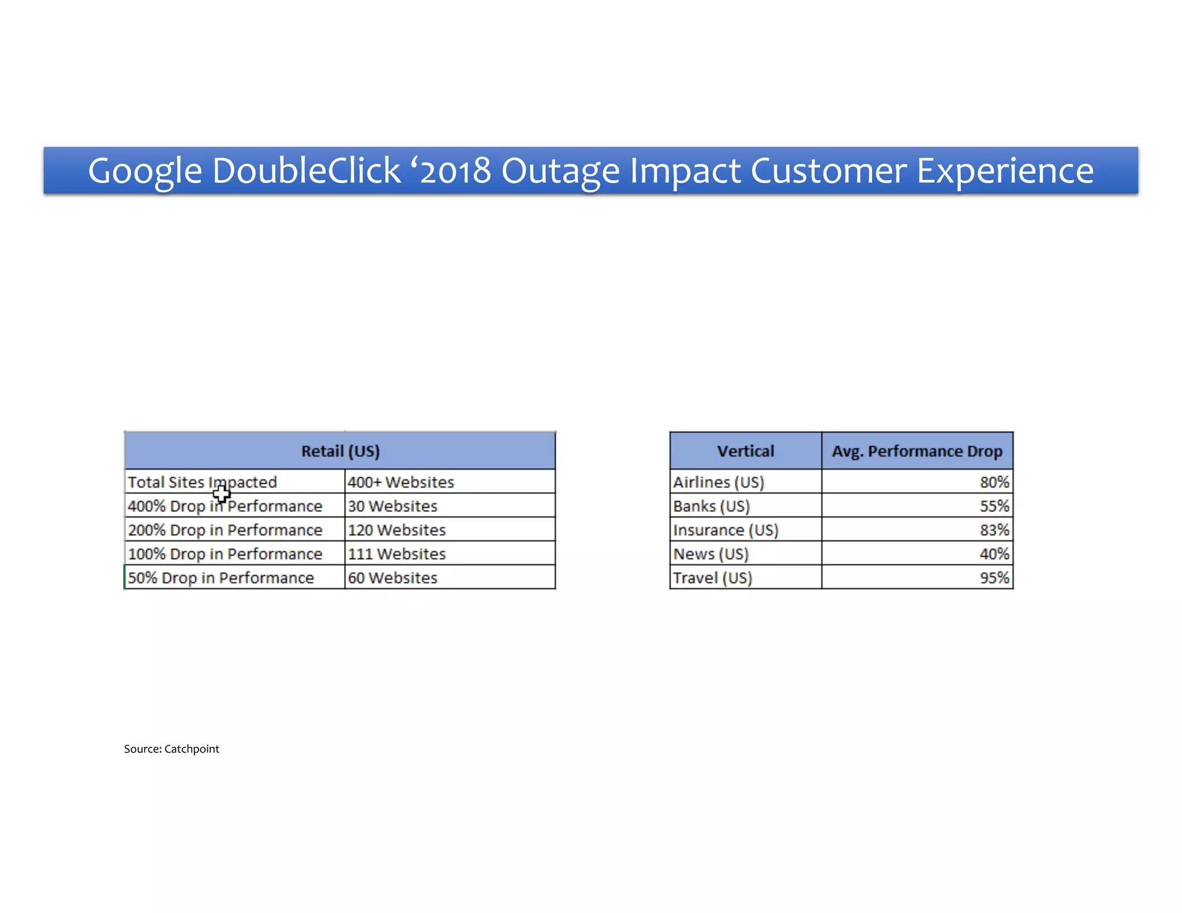The width and height of the screenshot is (1182, 913).
Task: Click the 'Avg. Performance Drop' column header
Action: (x=917, y=451)
